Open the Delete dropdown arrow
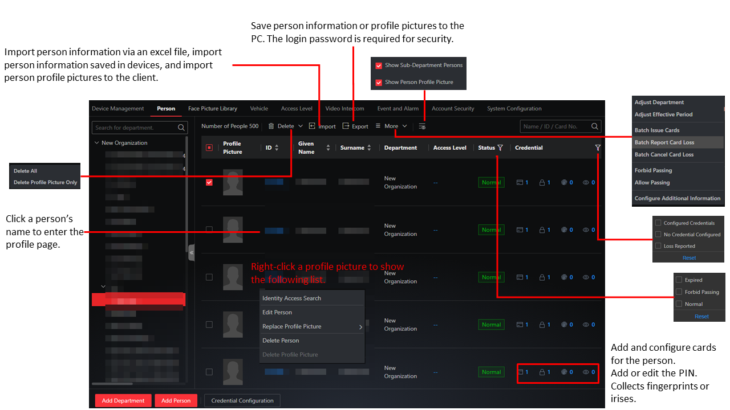The width and height of the screenshot is (730, 410). tap(301, 126)
